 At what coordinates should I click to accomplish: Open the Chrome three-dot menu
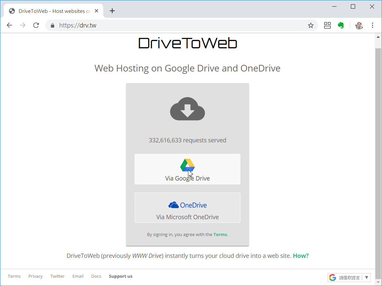(373, 25)
